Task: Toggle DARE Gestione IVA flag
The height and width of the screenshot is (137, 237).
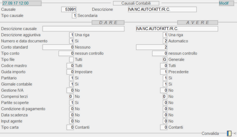Action: pyautogui.click(x=70, y=90)
